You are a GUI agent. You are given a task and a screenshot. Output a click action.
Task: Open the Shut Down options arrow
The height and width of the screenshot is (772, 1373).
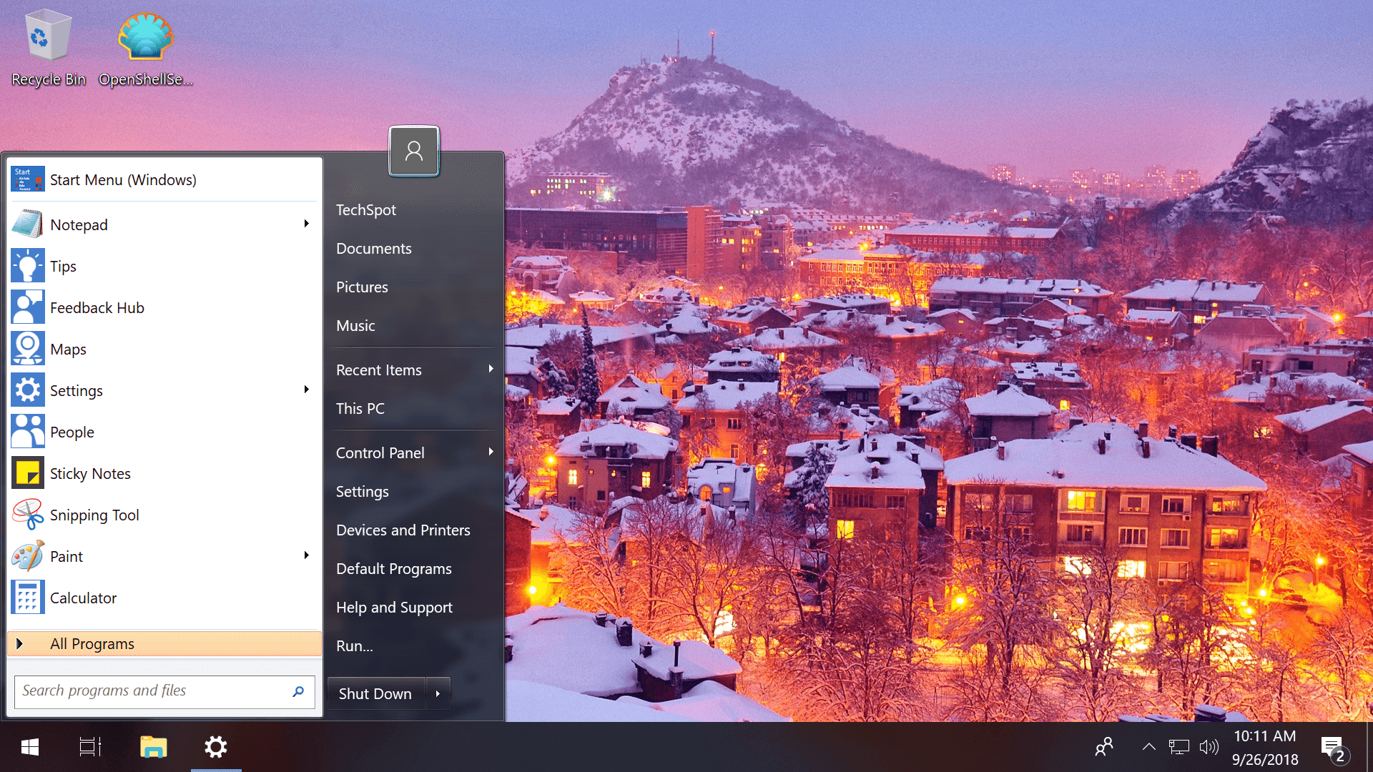coord(438,693)
